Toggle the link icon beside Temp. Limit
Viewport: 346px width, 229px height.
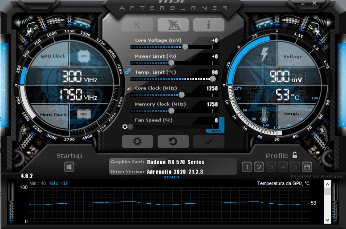click(128, 71)
